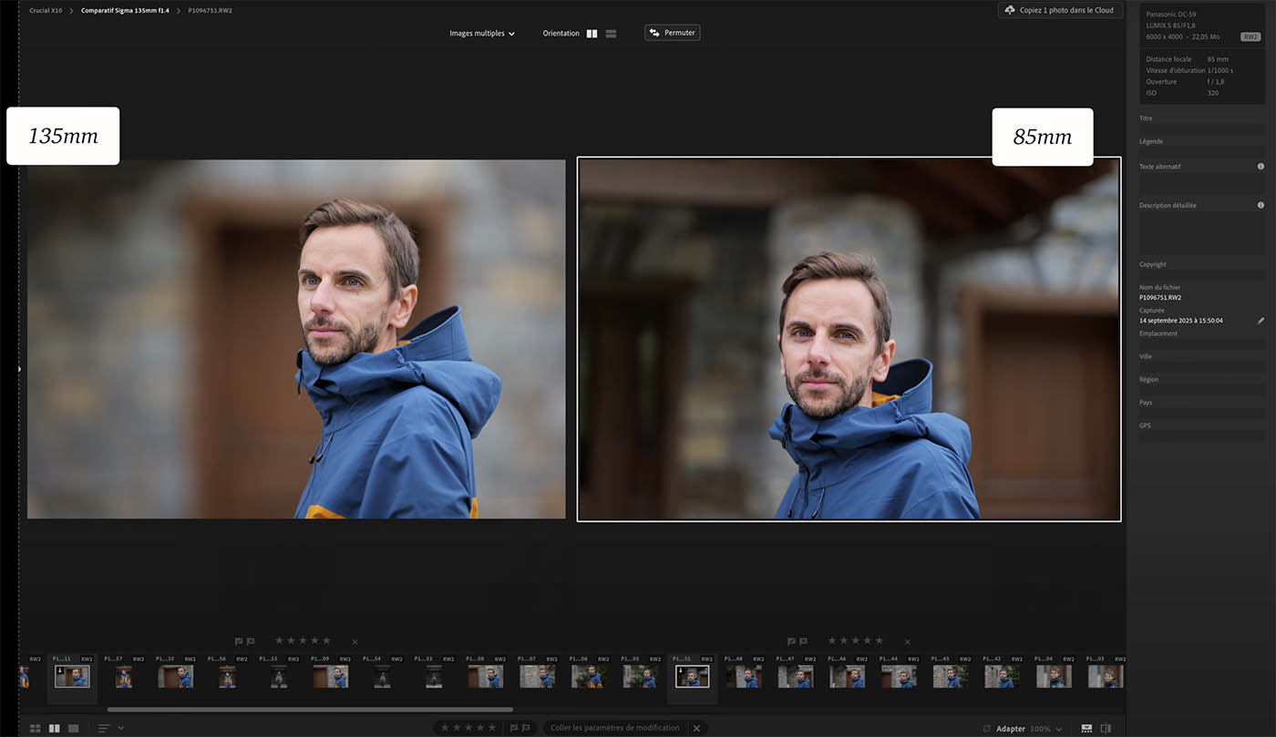
Task: Set star rating under the 135mm photo
Action: [x=303, y=641]
